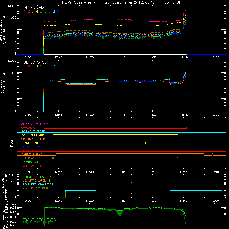Click the 11:30 tick label under decimation plot

tap(152, 201)
